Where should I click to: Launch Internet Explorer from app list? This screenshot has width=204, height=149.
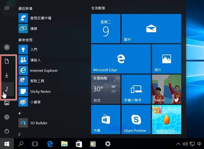[38, 71]
